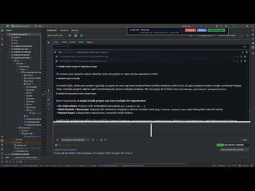Click the UTF-8 encoding in status bar

(234, 166)
